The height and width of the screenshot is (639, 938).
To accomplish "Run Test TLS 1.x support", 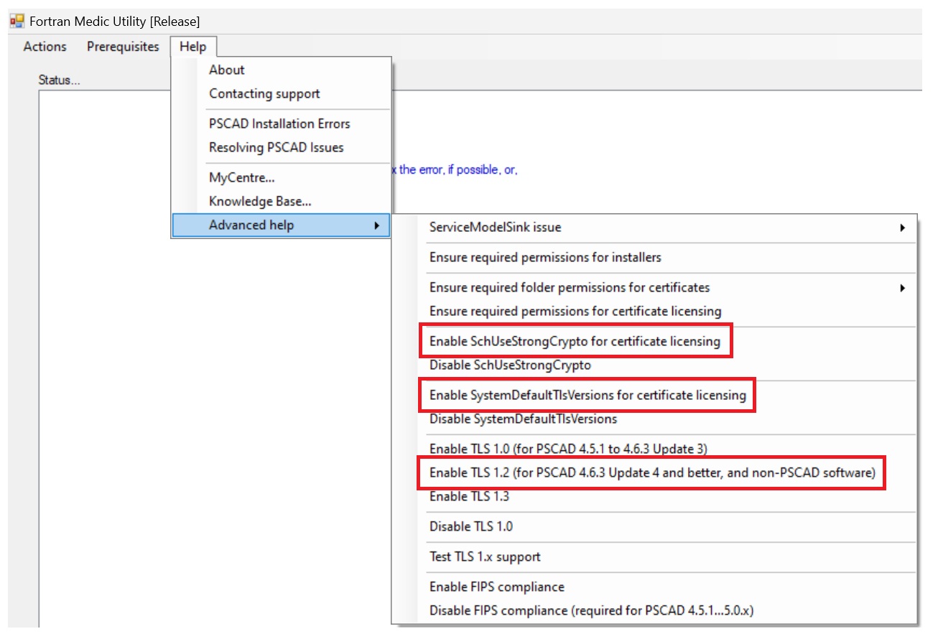I will pyautogui.click(x=485, y=557).
